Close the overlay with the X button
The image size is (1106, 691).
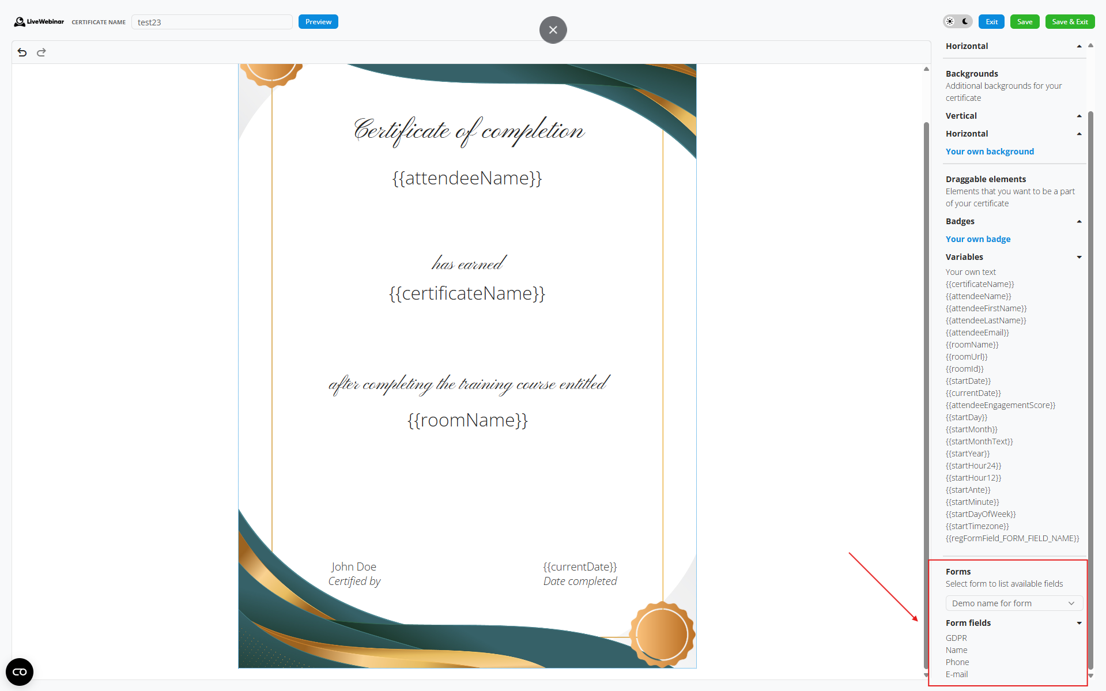pos(553,30)
